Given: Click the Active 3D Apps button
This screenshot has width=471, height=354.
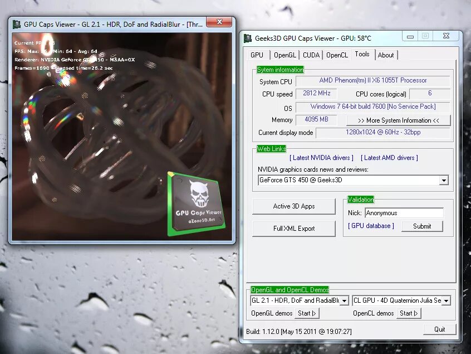Looking at the screenshot, I should pyautogui.click(x=294, y=206).
